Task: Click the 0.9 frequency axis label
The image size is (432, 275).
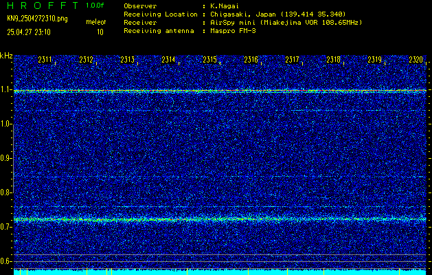Action: click(6, 158)
